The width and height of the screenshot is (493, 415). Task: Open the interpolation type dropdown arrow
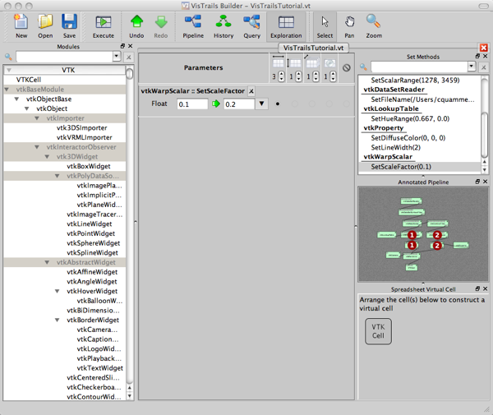tap(261, 104)
